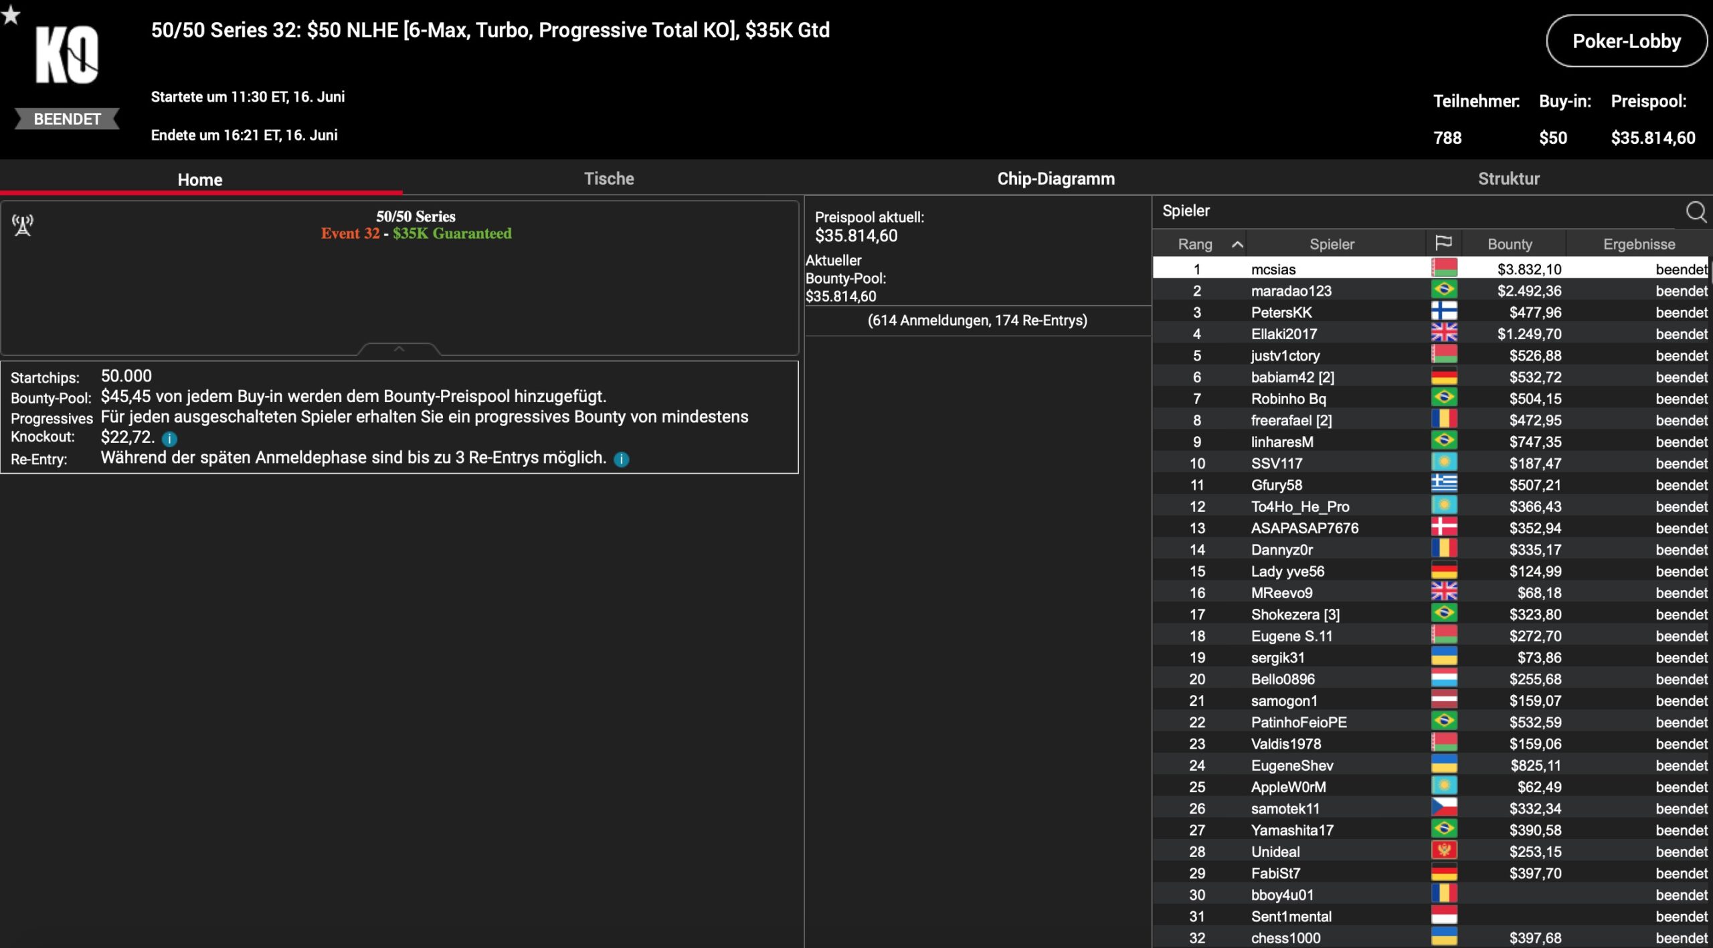Click the Spieler column header
Image resolution: width=1713 pixels, height=948 pixels.
(x=1331, y=244)
